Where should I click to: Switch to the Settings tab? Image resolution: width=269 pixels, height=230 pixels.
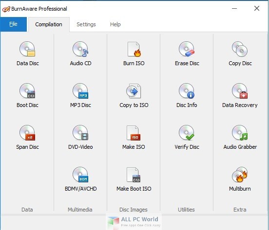pyautogui.click(x=86, y=24)
